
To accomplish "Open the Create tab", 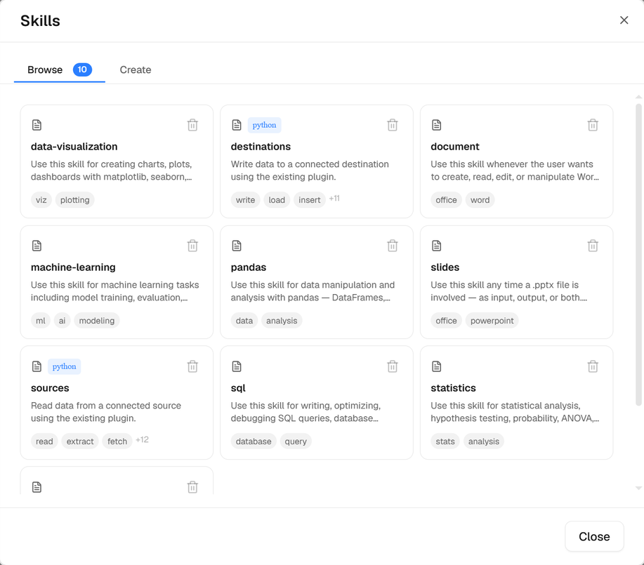I will [x=136, y=69].
